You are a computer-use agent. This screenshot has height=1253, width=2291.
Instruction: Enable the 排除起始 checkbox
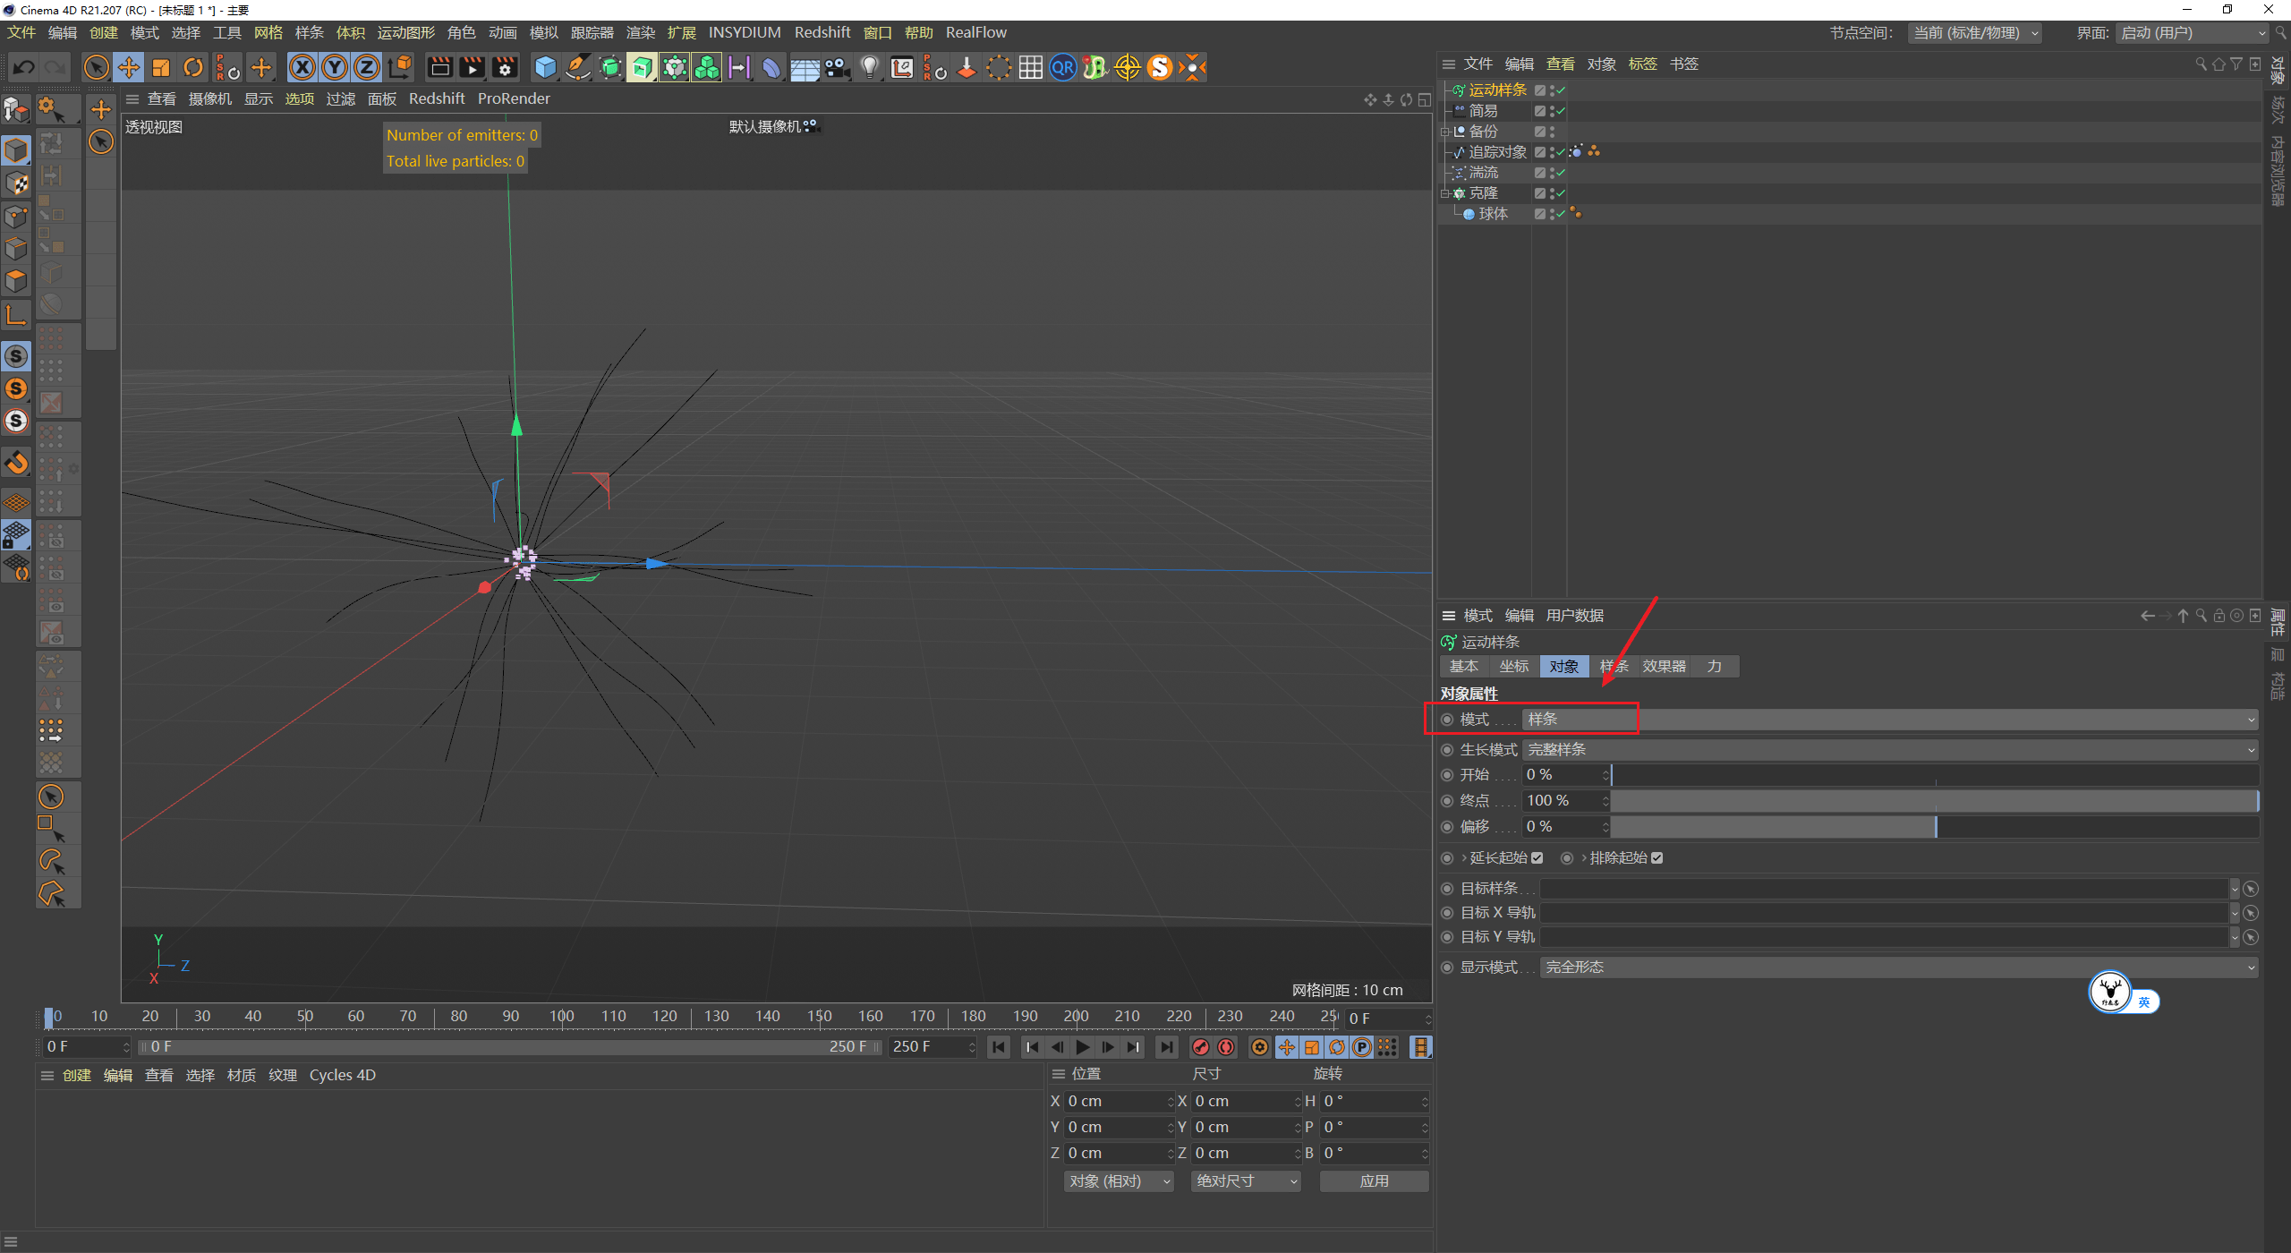click(1657, 857)
